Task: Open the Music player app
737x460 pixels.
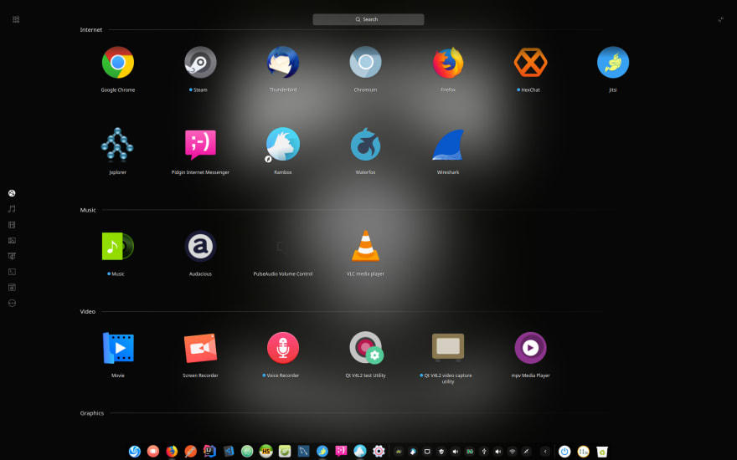Action: (x=118, y=246)
